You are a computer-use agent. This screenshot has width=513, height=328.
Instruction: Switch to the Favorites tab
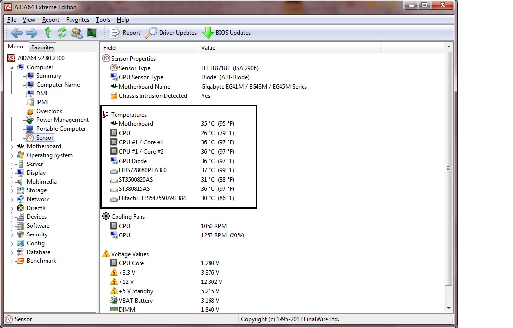tap(43, 47)
